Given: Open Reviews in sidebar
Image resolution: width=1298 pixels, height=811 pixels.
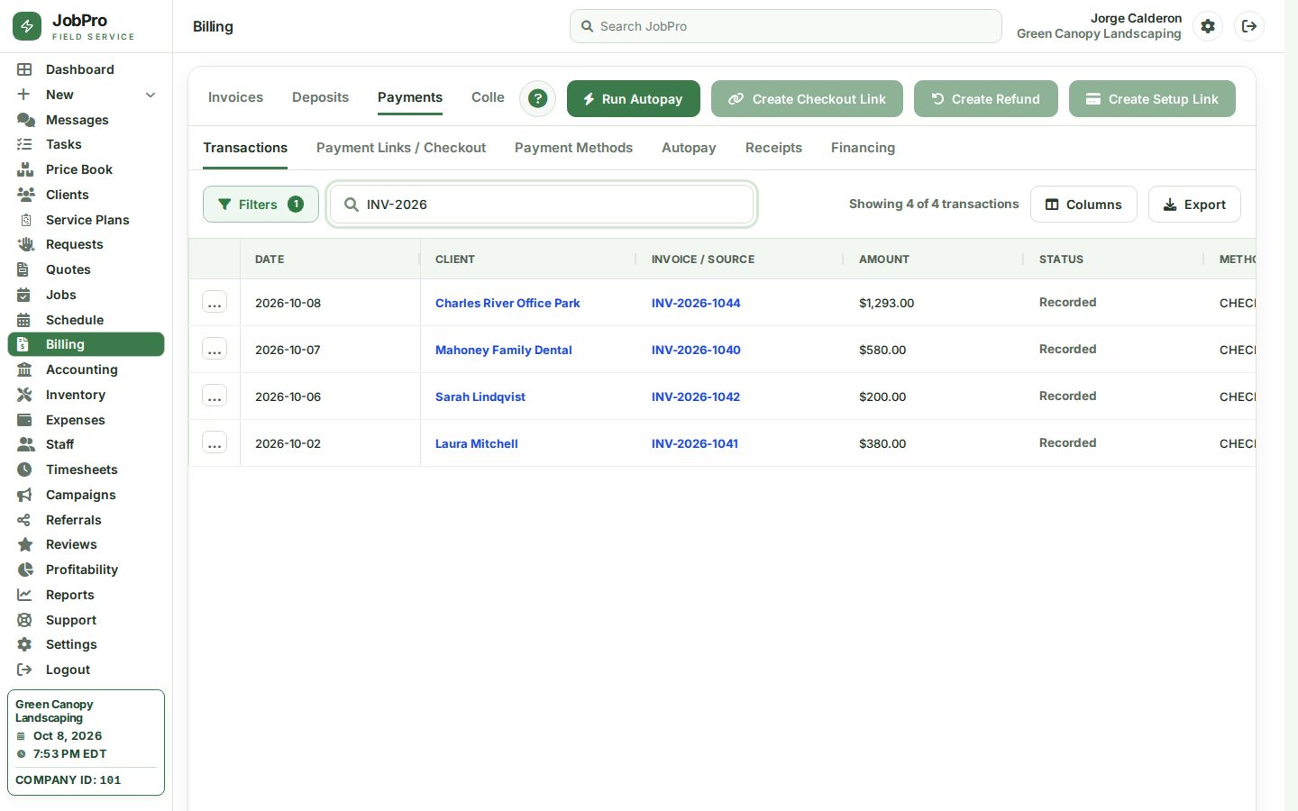Looking at the screenshot, I should point(86,544).
